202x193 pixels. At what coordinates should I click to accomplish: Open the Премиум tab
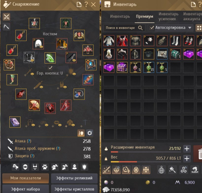point(144,17)
